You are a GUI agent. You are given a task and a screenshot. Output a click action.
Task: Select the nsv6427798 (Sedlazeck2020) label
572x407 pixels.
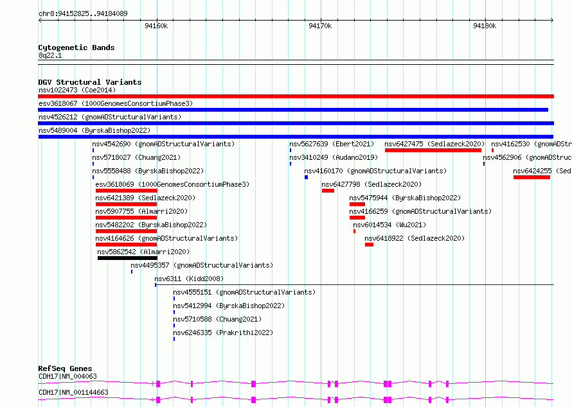tap(371, 184)
